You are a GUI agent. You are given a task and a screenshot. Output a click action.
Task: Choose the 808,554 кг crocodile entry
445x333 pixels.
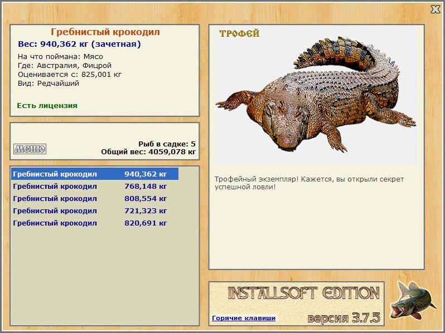coord(95,198)
